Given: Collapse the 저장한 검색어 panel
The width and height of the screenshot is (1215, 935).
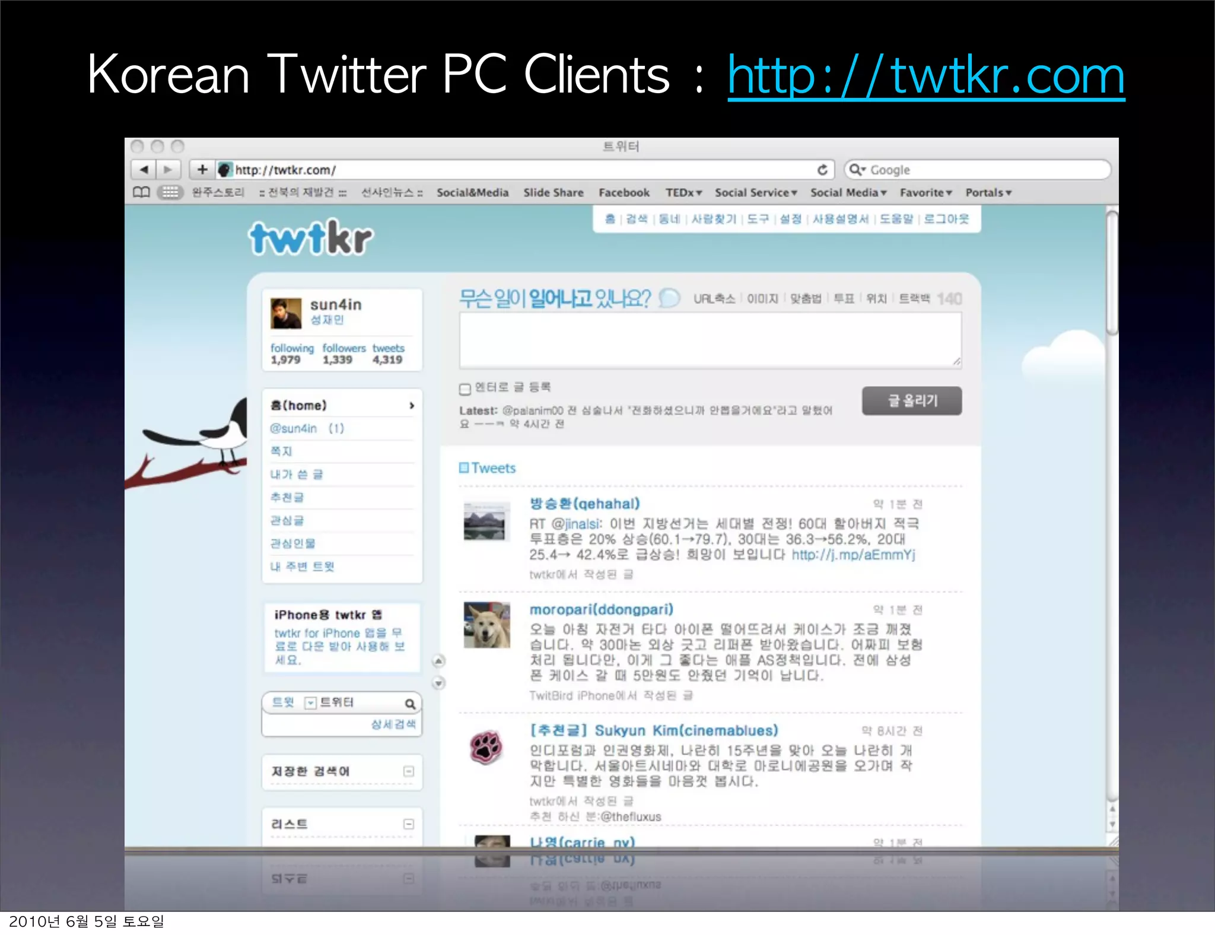Looking at the screenshot, I should (409, 771).
